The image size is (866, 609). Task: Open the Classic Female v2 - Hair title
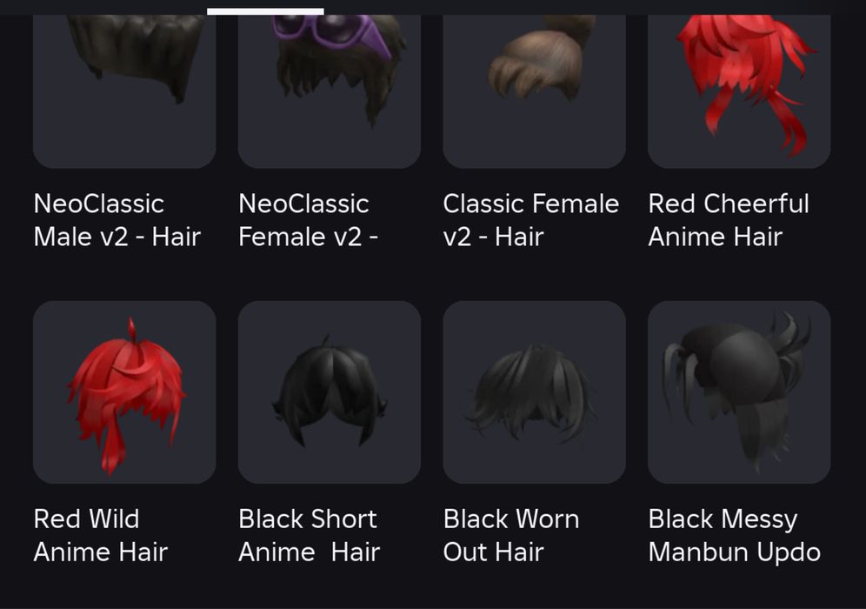[530, 220]
